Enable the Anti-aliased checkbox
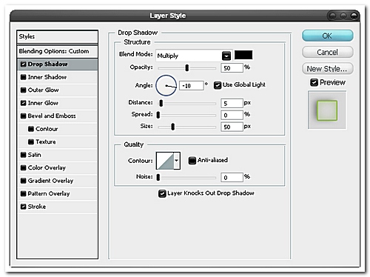 point(192,161)
